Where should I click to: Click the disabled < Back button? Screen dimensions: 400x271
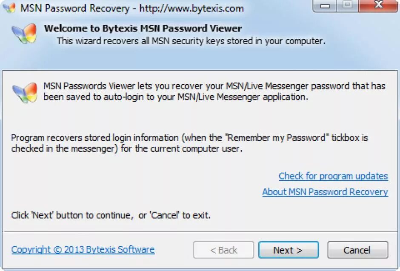[x=223, y=250]
